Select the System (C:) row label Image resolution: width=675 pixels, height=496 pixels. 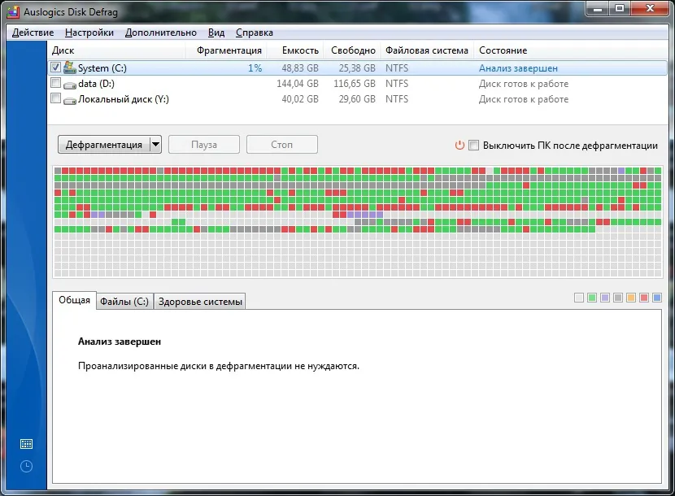click(x=102, y=68)
